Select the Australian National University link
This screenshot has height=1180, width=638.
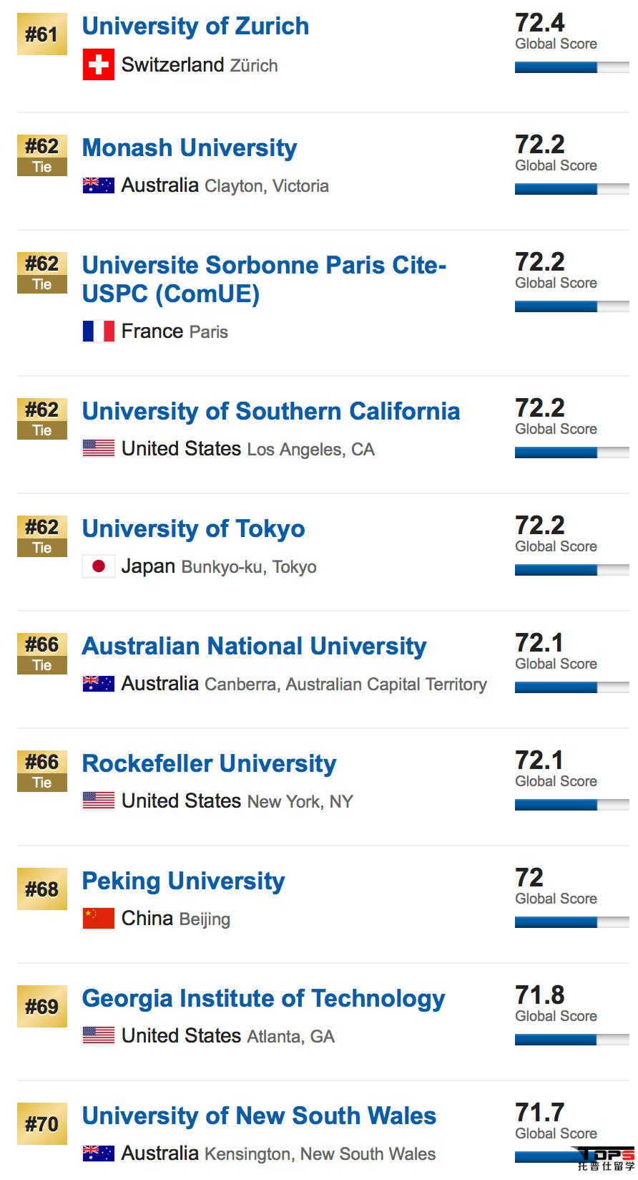254,647
